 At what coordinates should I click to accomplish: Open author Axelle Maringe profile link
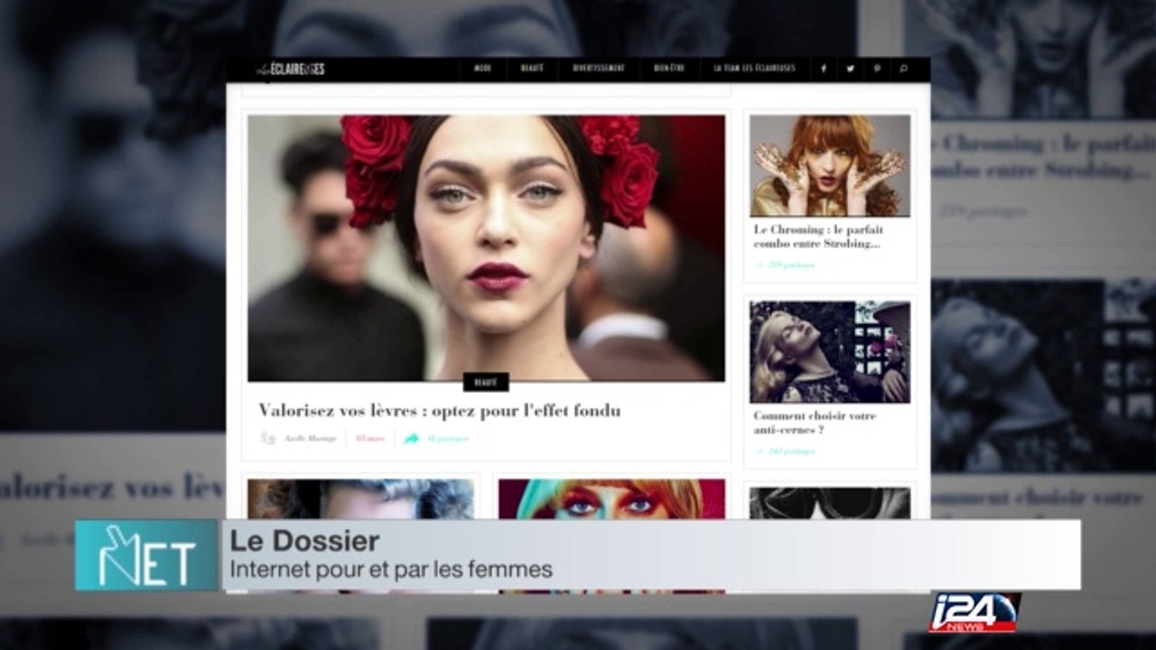pyautogui.click(x=310, y=439)
